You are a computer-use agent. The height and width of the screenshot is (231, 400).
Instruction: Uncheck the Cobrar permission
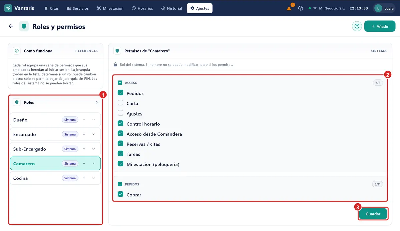(x=121, y=194)
